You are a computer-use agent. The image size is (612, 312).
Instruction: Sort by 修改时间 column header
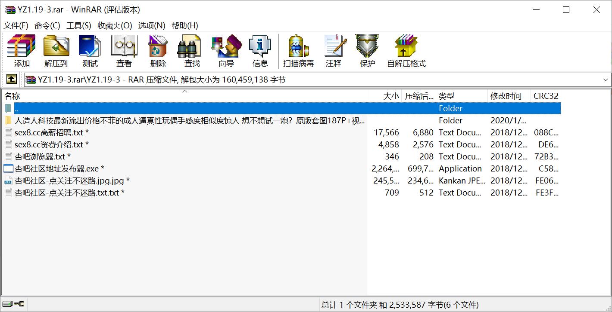click(x=509, y=96)
